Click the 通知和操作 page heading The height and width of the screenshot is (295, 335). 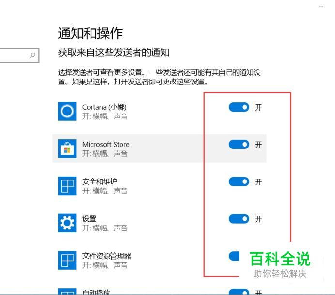tap(91, 33)
